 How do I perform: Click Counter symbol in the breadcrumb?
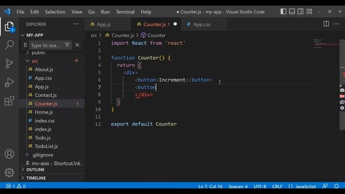(x=156, y=35)
